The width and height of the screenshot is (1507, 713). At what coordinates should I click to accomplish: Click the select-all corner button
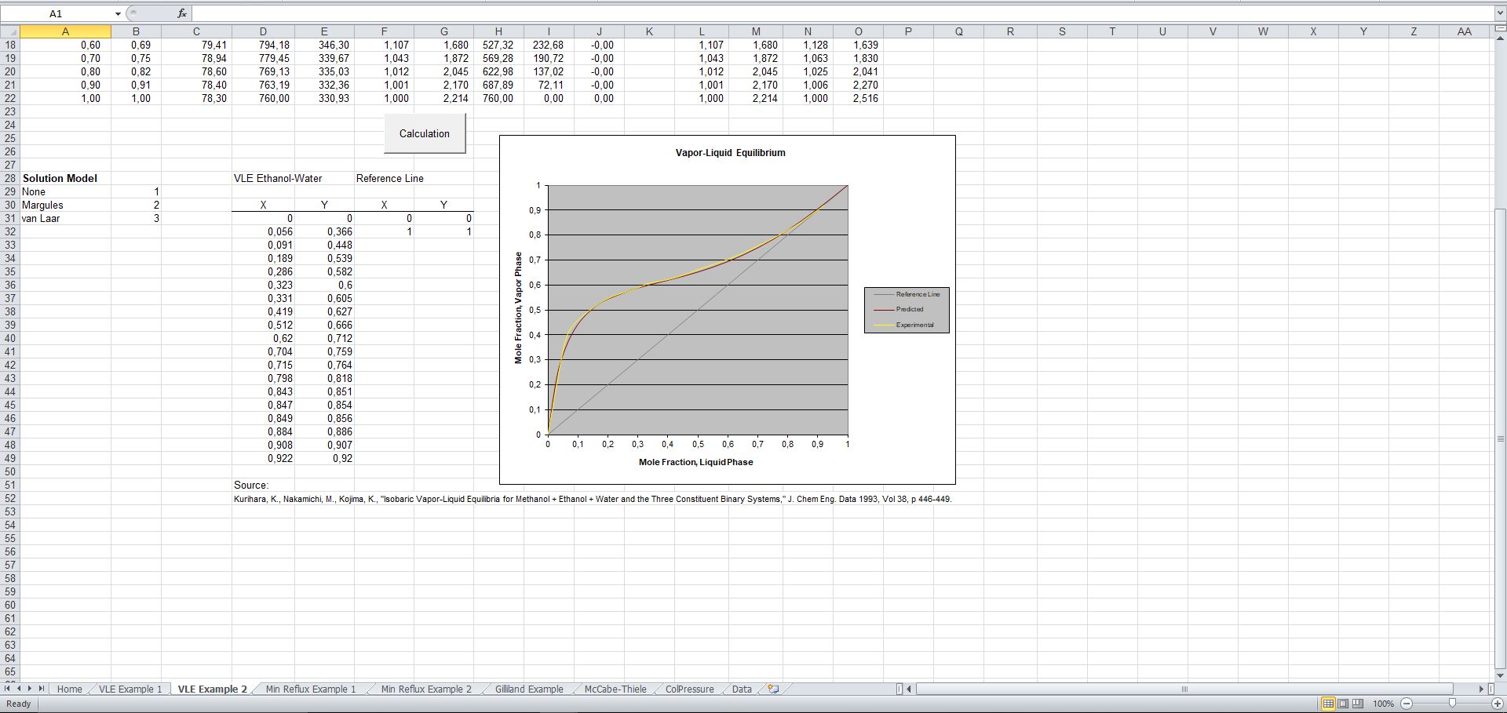click(x=9, y=31)
